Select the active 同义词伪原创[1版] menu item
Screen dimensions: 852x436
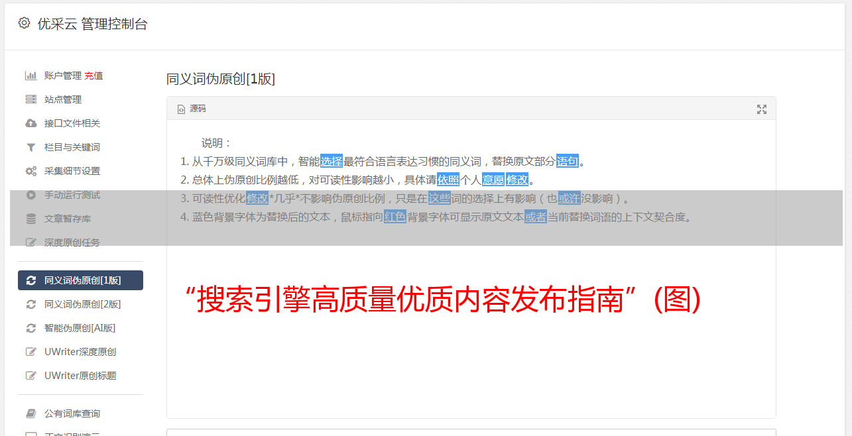[x=80, y=280]
